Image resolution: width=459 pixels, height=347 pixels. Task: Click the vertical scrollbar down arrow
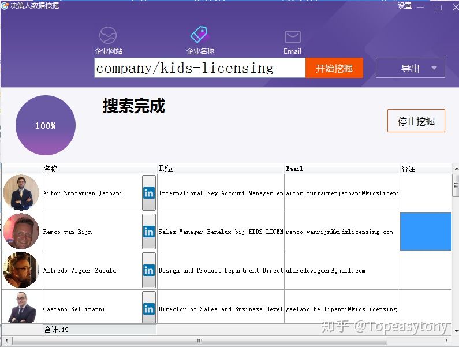point(456,331)
